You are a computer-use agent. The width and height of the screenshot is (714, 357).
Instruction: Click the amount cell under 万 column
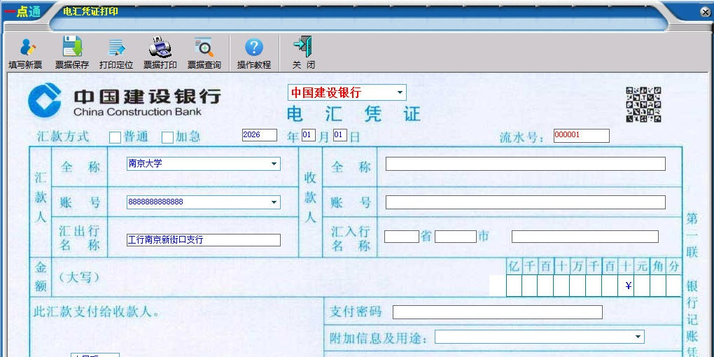tap(577, 286)
